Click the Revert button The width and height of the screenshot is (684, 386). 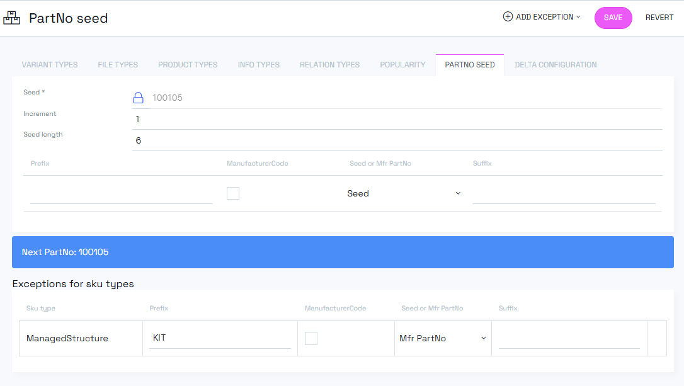(x=659, y=18)
